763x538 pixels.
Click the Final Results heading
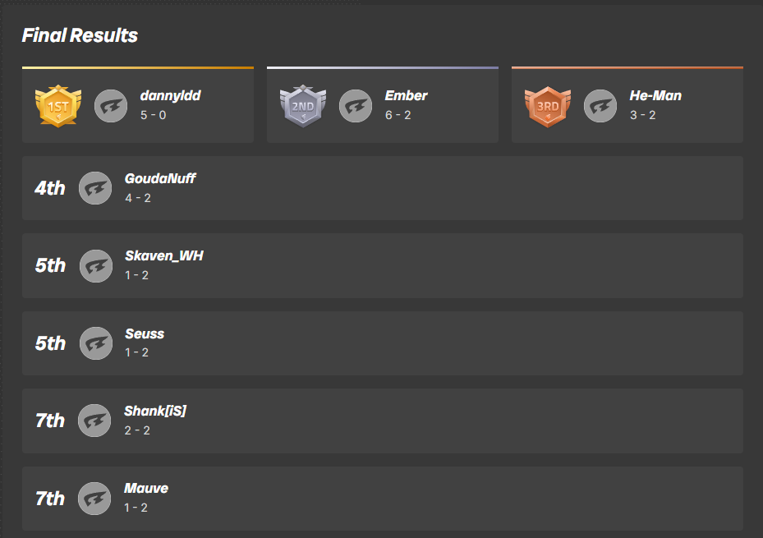coord(80,36)
